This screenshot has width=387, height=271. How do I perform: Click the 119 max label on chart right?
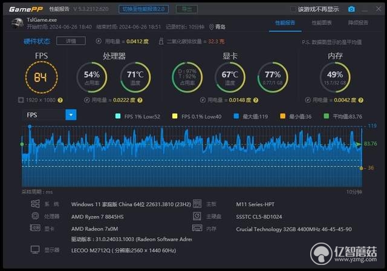coord(372,126)
